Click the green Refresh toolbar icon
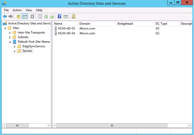 [46, 16]
